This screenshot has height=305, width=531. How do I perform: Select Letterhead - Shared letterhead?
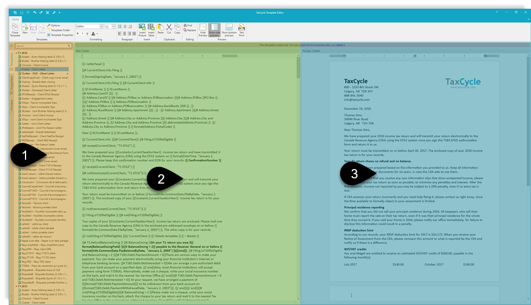[38, 132]
